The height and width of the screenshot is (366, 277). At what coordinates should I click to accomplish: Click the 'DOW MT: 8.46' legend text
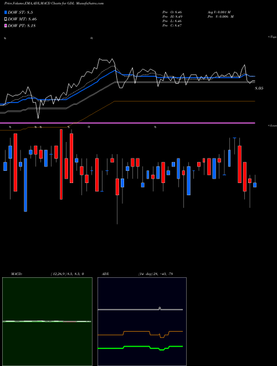pos(22,19)
